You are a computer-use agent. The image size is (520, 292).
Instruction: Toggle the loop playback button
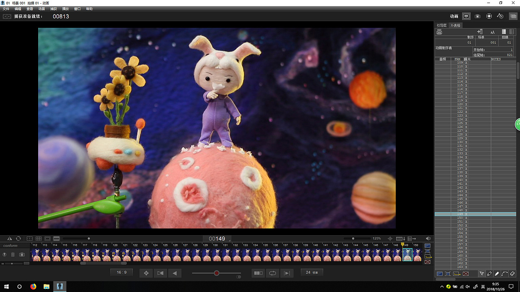[273, 273]
